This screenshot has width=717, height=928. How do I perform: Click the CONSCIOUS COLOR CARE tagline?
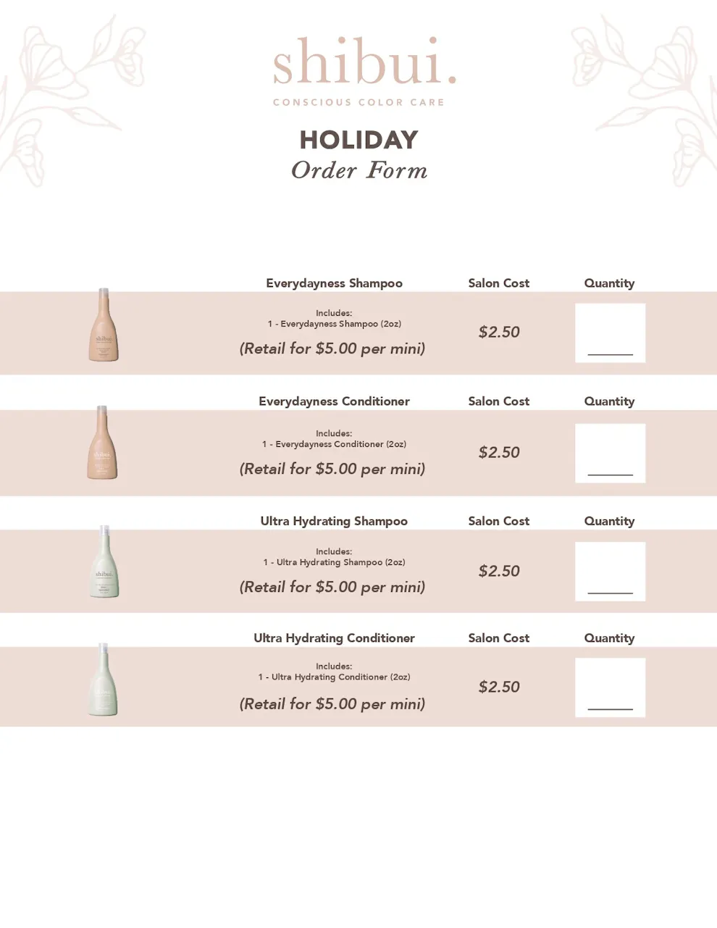click(358, 102)
